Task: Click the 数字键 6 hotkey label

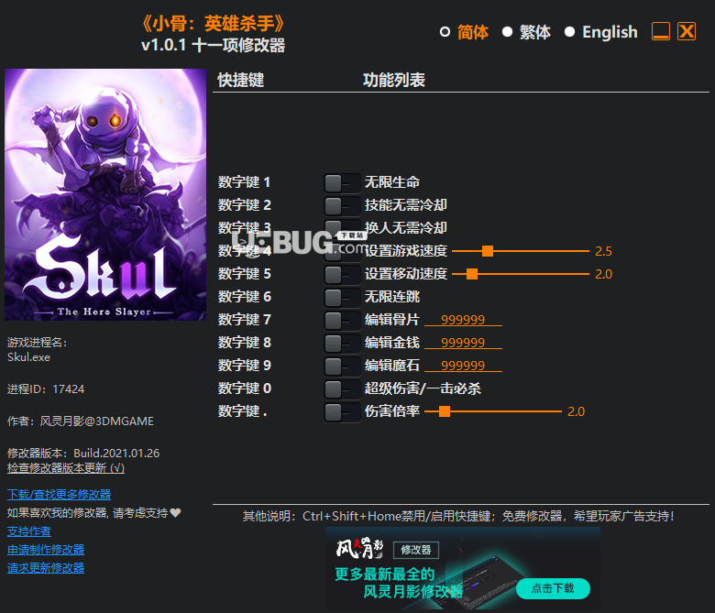Action: pyautogui.click(x=245, y=297)
